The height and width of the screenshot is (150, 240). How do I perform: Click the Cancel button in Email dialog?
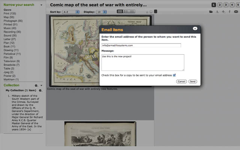[181, 81]
